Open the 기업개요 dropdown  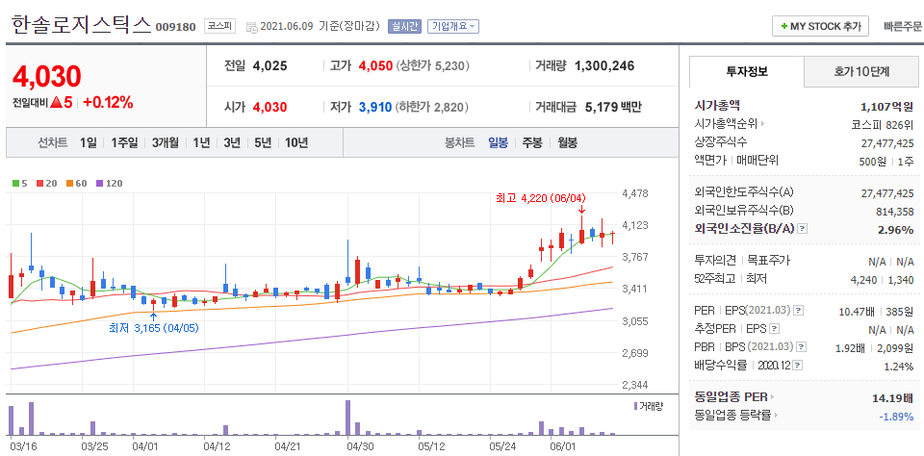pos(453,26)
